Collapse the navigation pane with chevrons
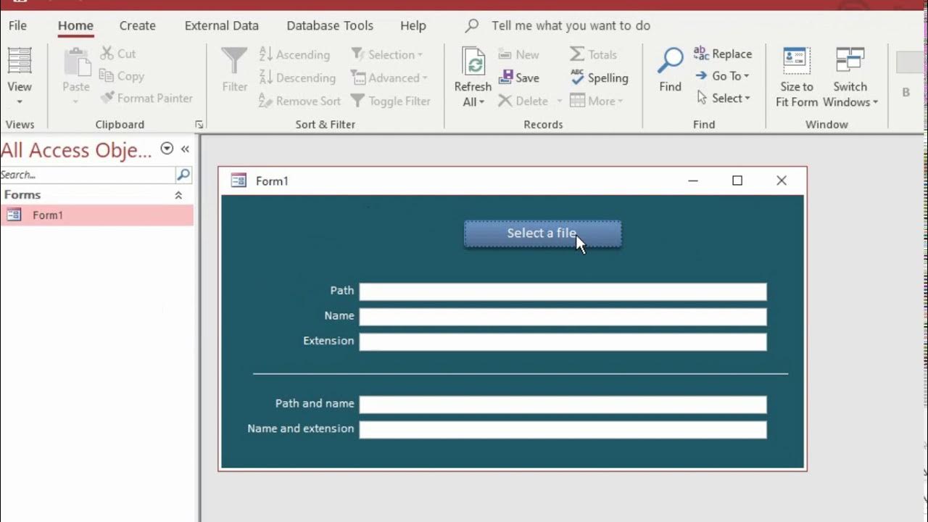Viewport: 928px width, 522px height. 185,149
